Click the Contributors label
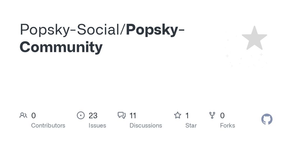The image size is (292, 146). tap(48, 126)
